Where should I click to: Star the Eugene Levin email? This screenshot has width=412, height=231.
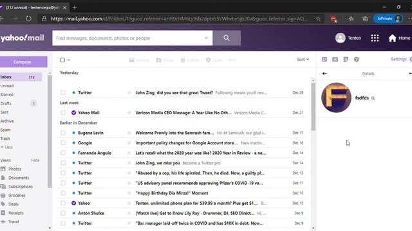[x=129, y=133]
